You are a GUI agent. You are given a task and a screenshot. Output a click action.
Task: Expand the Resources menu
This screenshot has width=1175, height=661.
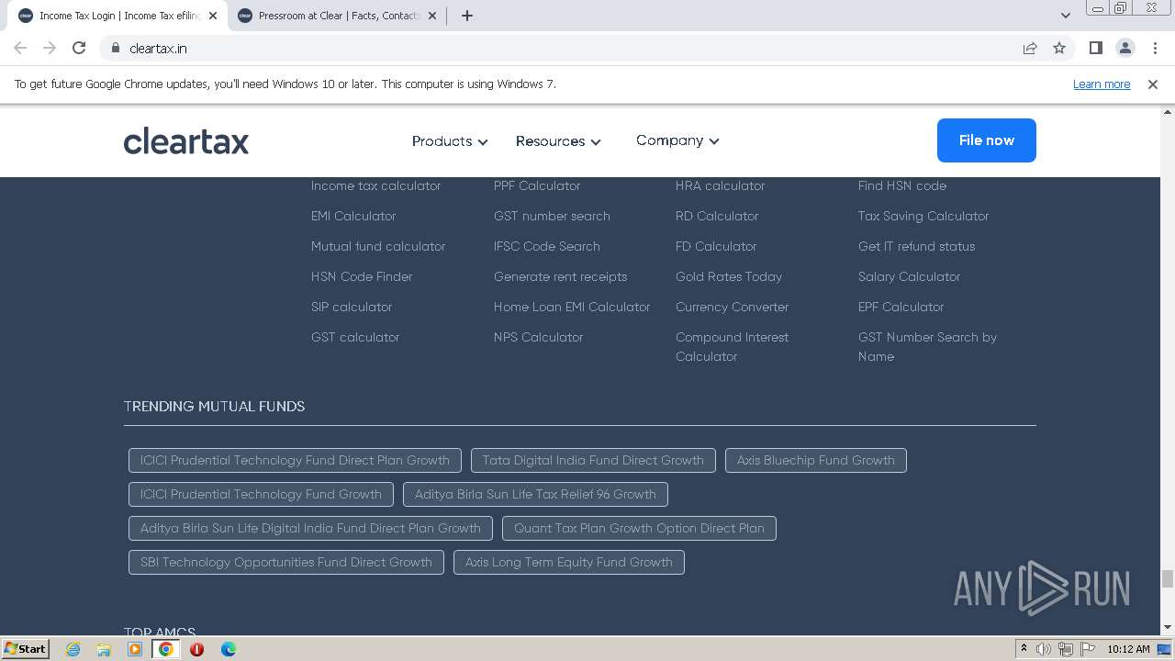pyautogui.click(x=558, y=141)
